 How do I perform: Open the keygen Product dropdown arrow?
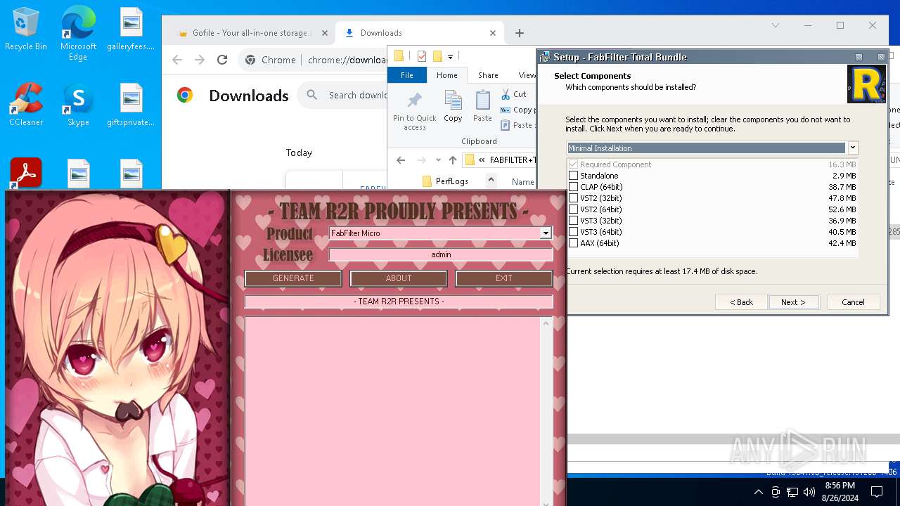(545, 233)
